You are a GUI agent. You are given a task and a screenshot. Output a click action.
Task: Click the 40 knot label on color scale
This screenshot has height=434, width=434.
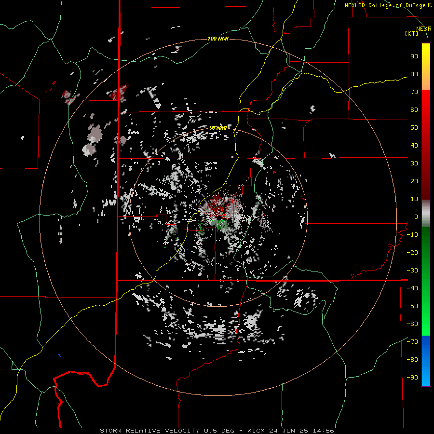pos(414,146)
